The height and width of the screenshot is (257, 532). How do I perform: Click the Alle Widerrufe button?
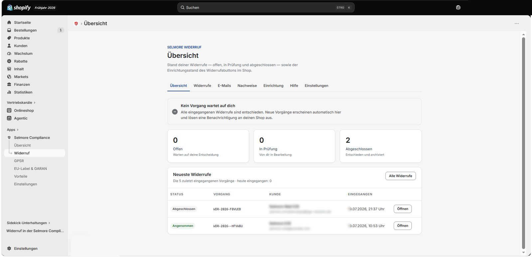point(401,176)
